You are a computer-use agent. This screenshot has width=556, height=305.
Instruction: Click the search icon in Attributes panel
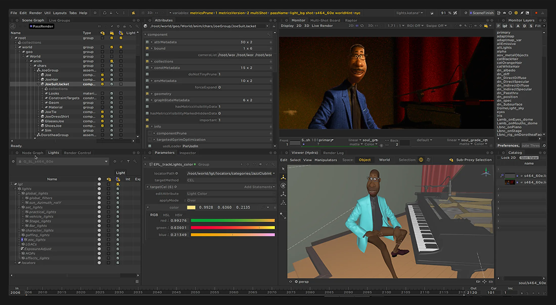pyautogui.click(x=268, y=34)
